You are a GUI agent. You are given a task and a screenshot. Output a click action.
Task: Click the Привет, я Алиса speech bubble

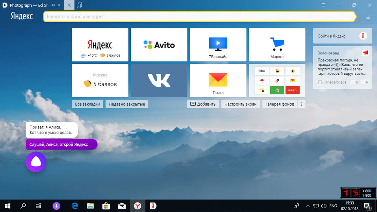pos(52,130)
